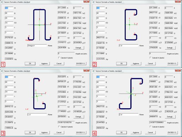Enable Calcola W plastici in dialog 1
This screenshot has width=182, height=137.
click(x=59, y=58)
